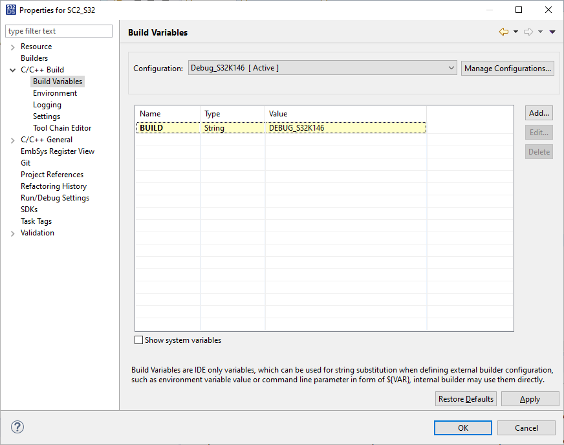Select Builders in the tree

(34, 58)
